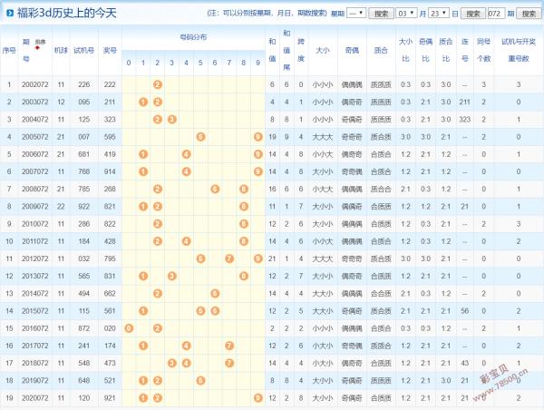
Task: Click orange ball 4 in row 2006072
Action: pyautogui.click(x=186, y=154)
